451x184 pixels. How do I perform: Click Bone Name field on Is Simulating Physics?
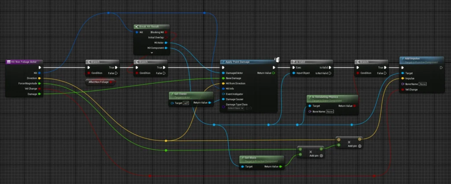pos(329,112)
